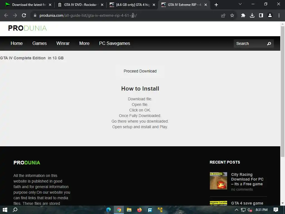Screen dimensions: 285x214
Task: Open GTA 4 save game thumbnail
Action: click(x=218, y=203)
